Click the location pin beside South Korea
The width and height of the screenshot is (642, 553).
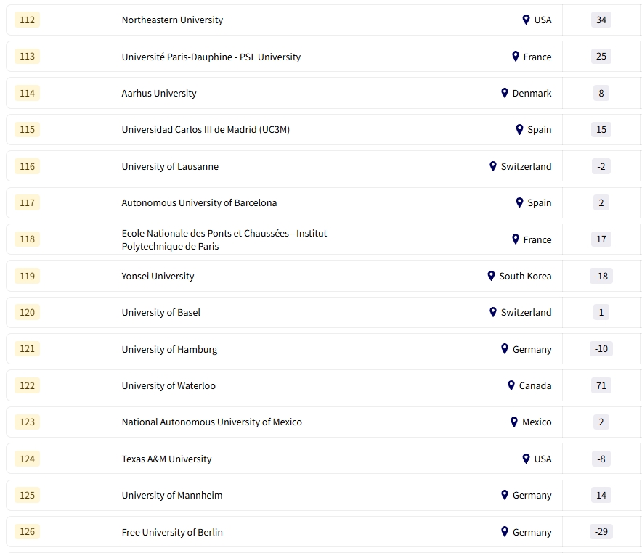[x=491, y=276]
